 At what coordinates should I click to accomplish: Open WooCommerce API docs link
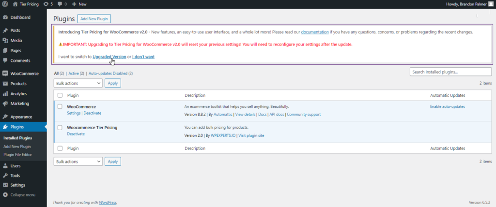277,115
